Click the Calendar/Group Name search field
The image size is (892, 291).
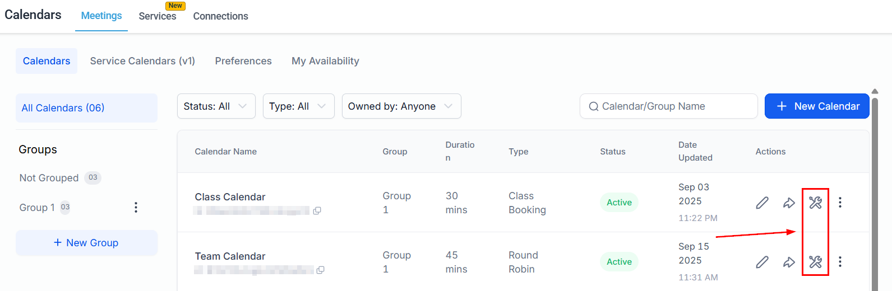point(668,106)
